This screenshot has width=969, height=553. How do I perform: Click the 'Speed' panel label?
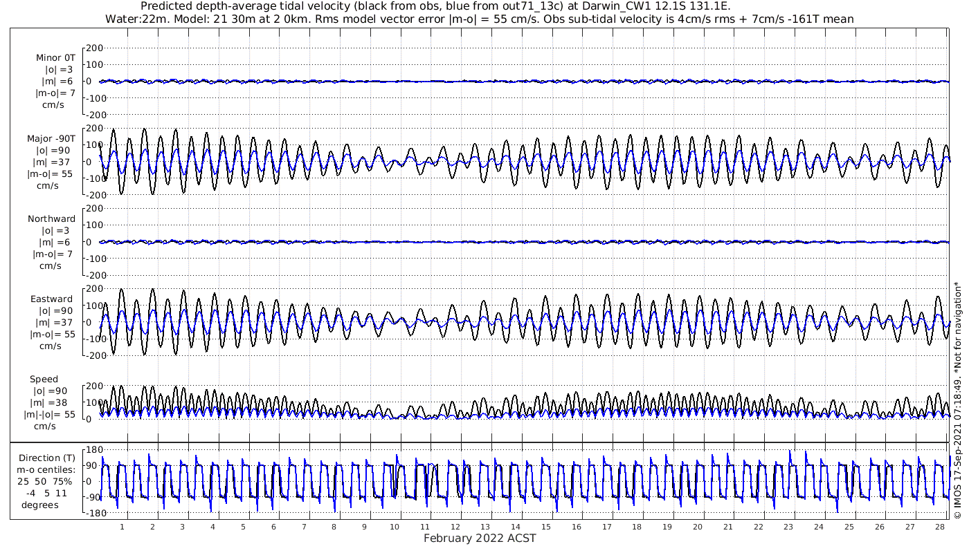coord(44,379)
